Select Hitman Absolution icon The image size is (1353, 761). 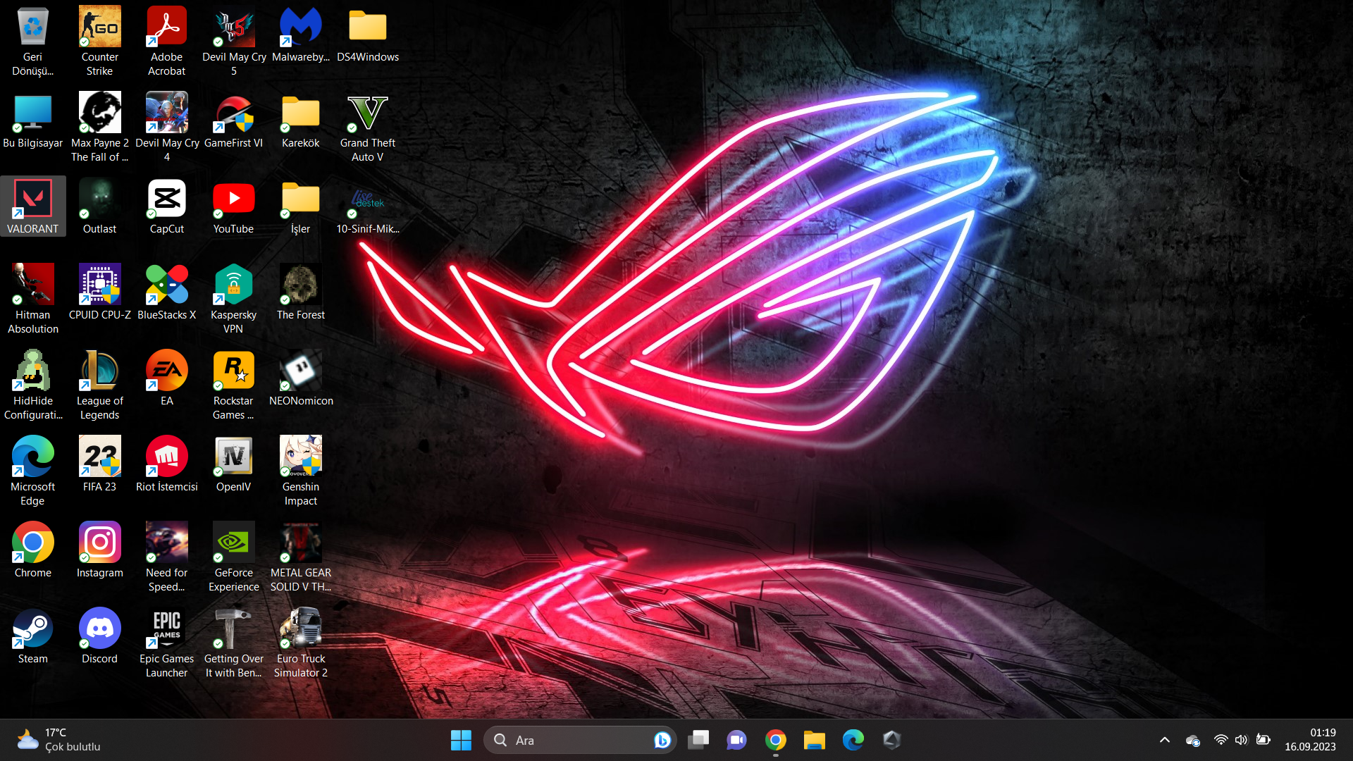pyautogui.click(x=32, y=299)
